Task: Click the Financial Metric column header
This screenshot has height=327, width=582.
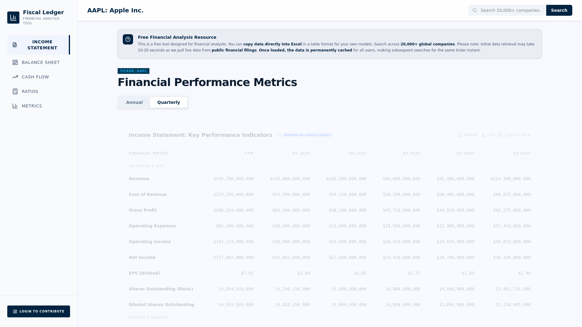Action: [x=149, y=153]
